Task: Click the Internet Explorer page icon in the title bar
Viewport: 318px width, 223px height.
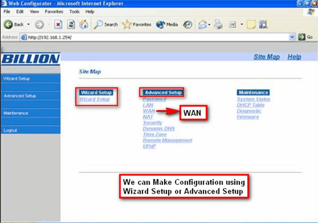Action: (3, 3)
